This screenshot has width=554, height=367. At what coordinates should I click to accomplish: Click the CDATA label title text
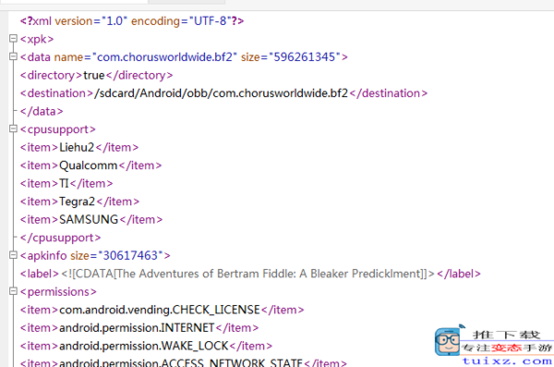click(247, 274)
